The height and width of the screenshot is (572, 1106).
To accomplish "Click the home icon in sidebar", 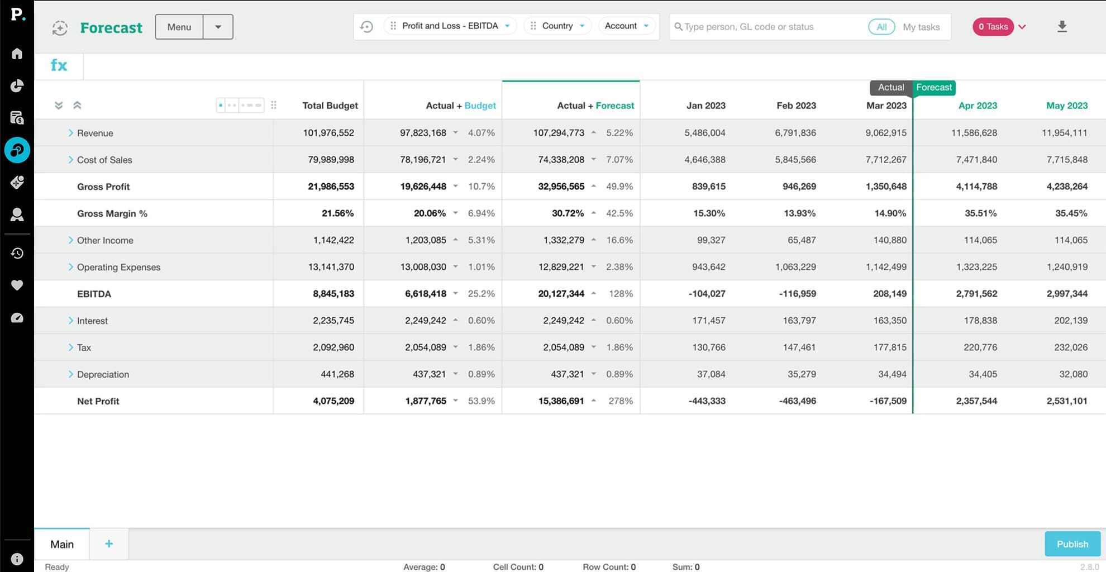I will (x=17, y=54).
